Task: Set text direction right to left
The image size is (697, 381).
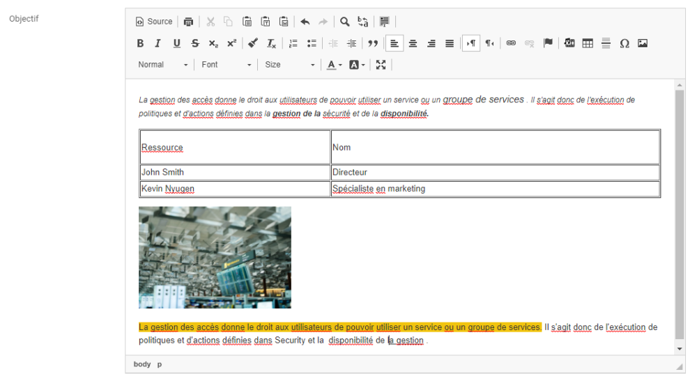Action: click(489, 43)
